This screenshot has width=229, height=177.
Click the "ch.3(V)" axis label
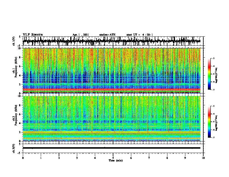pyautogui.click(x=14, y=149)
